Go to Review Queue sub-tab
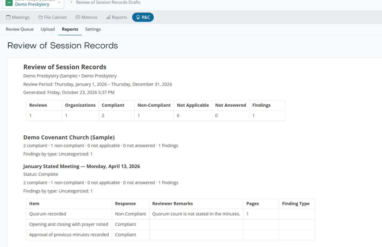This screenshot has width=382, height=247. click(x=20, y=29)
